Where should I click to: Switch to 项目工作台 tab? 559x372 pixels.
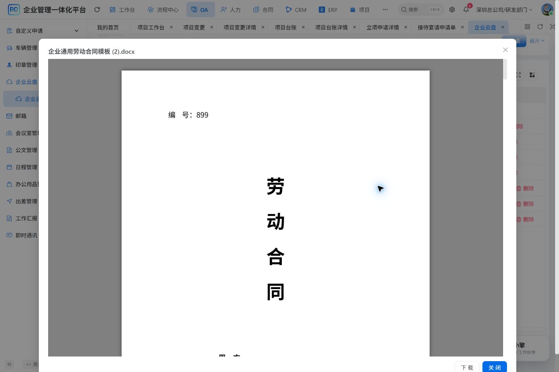click(x=151, y=28)
